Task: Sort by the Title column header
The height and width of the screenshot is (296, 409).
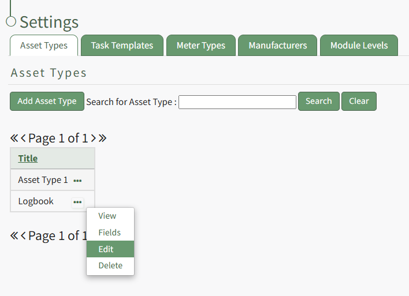Action: tap(28, 159)
